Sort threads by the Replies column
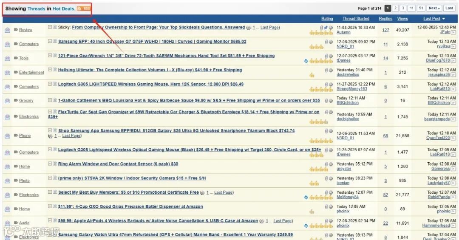This screenshot has height=240, width=459. click(x=385, y=19)
